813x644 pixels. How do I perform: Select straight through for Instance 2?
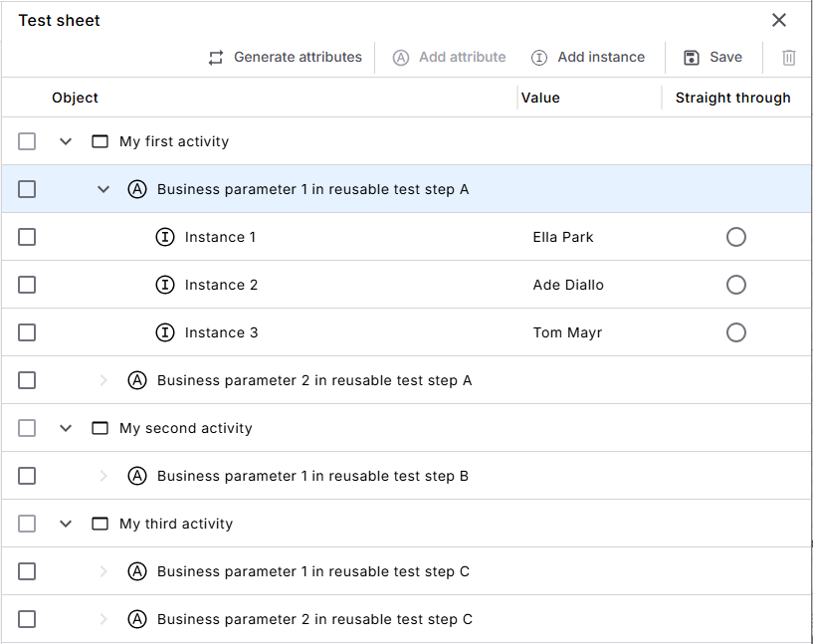(735, 285)
